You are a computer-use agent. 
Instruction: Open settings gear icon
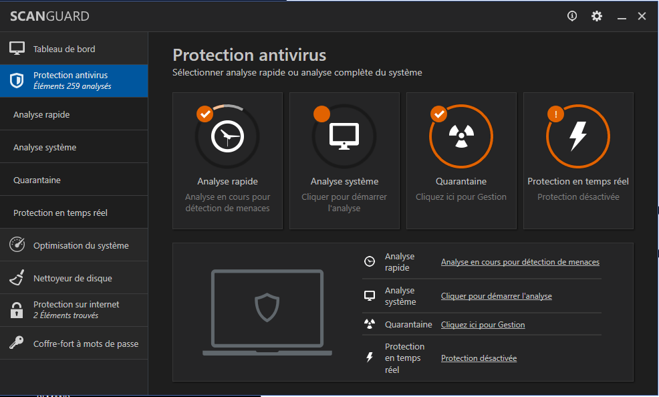(596, 16)
